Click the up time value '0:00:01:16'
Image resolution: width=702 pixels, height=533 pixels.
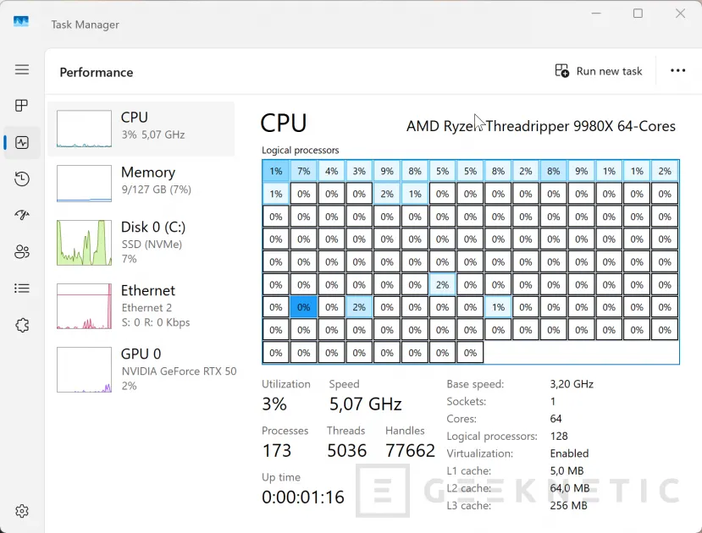coord(303,497)
